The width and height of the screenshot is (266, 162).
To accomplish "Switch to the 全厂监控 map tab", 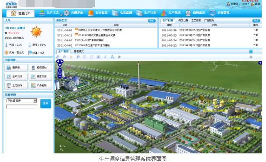I will coord(64,51).
